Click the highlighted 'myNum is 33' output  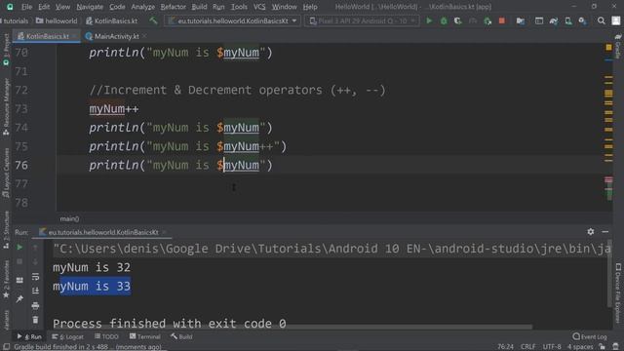92,286
